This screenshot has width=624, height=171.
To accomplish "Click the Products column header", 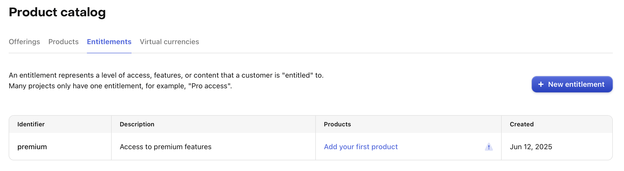I will pos(337,124).
